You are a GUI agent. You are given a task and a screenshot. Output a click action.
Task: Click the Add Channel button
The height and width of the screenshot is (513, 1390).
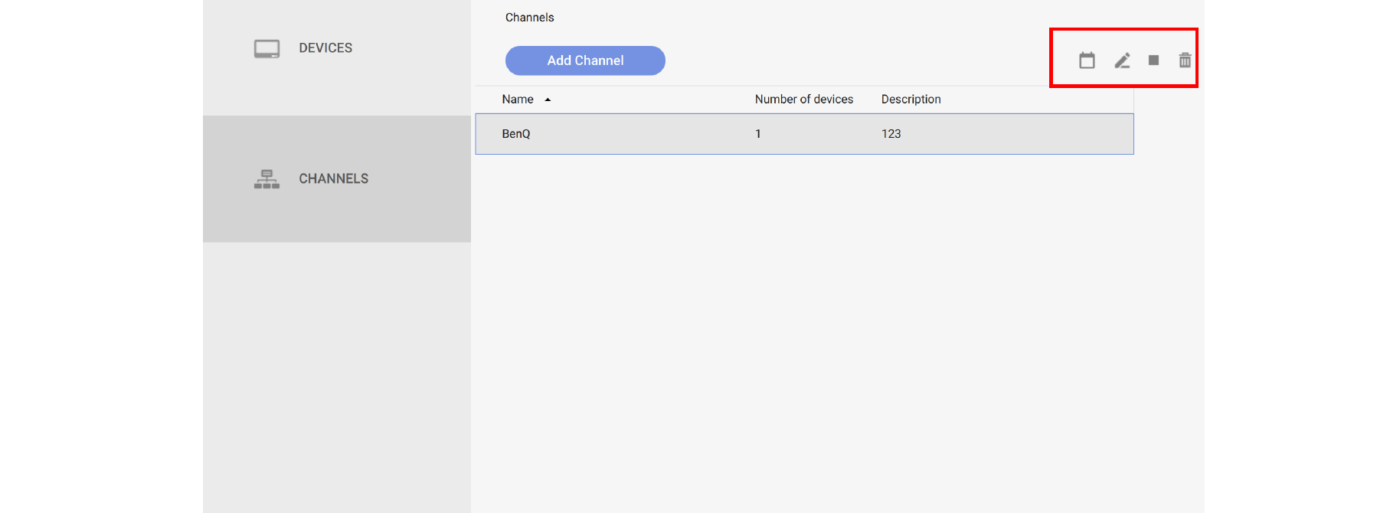[585, 60]
